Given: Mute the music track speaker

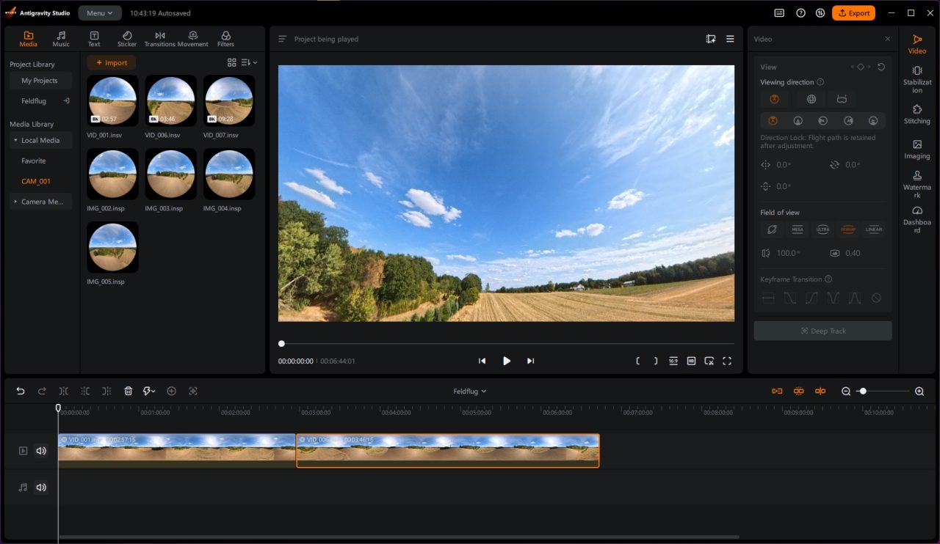Looking at the screenshot, I should tap(41, 488).
